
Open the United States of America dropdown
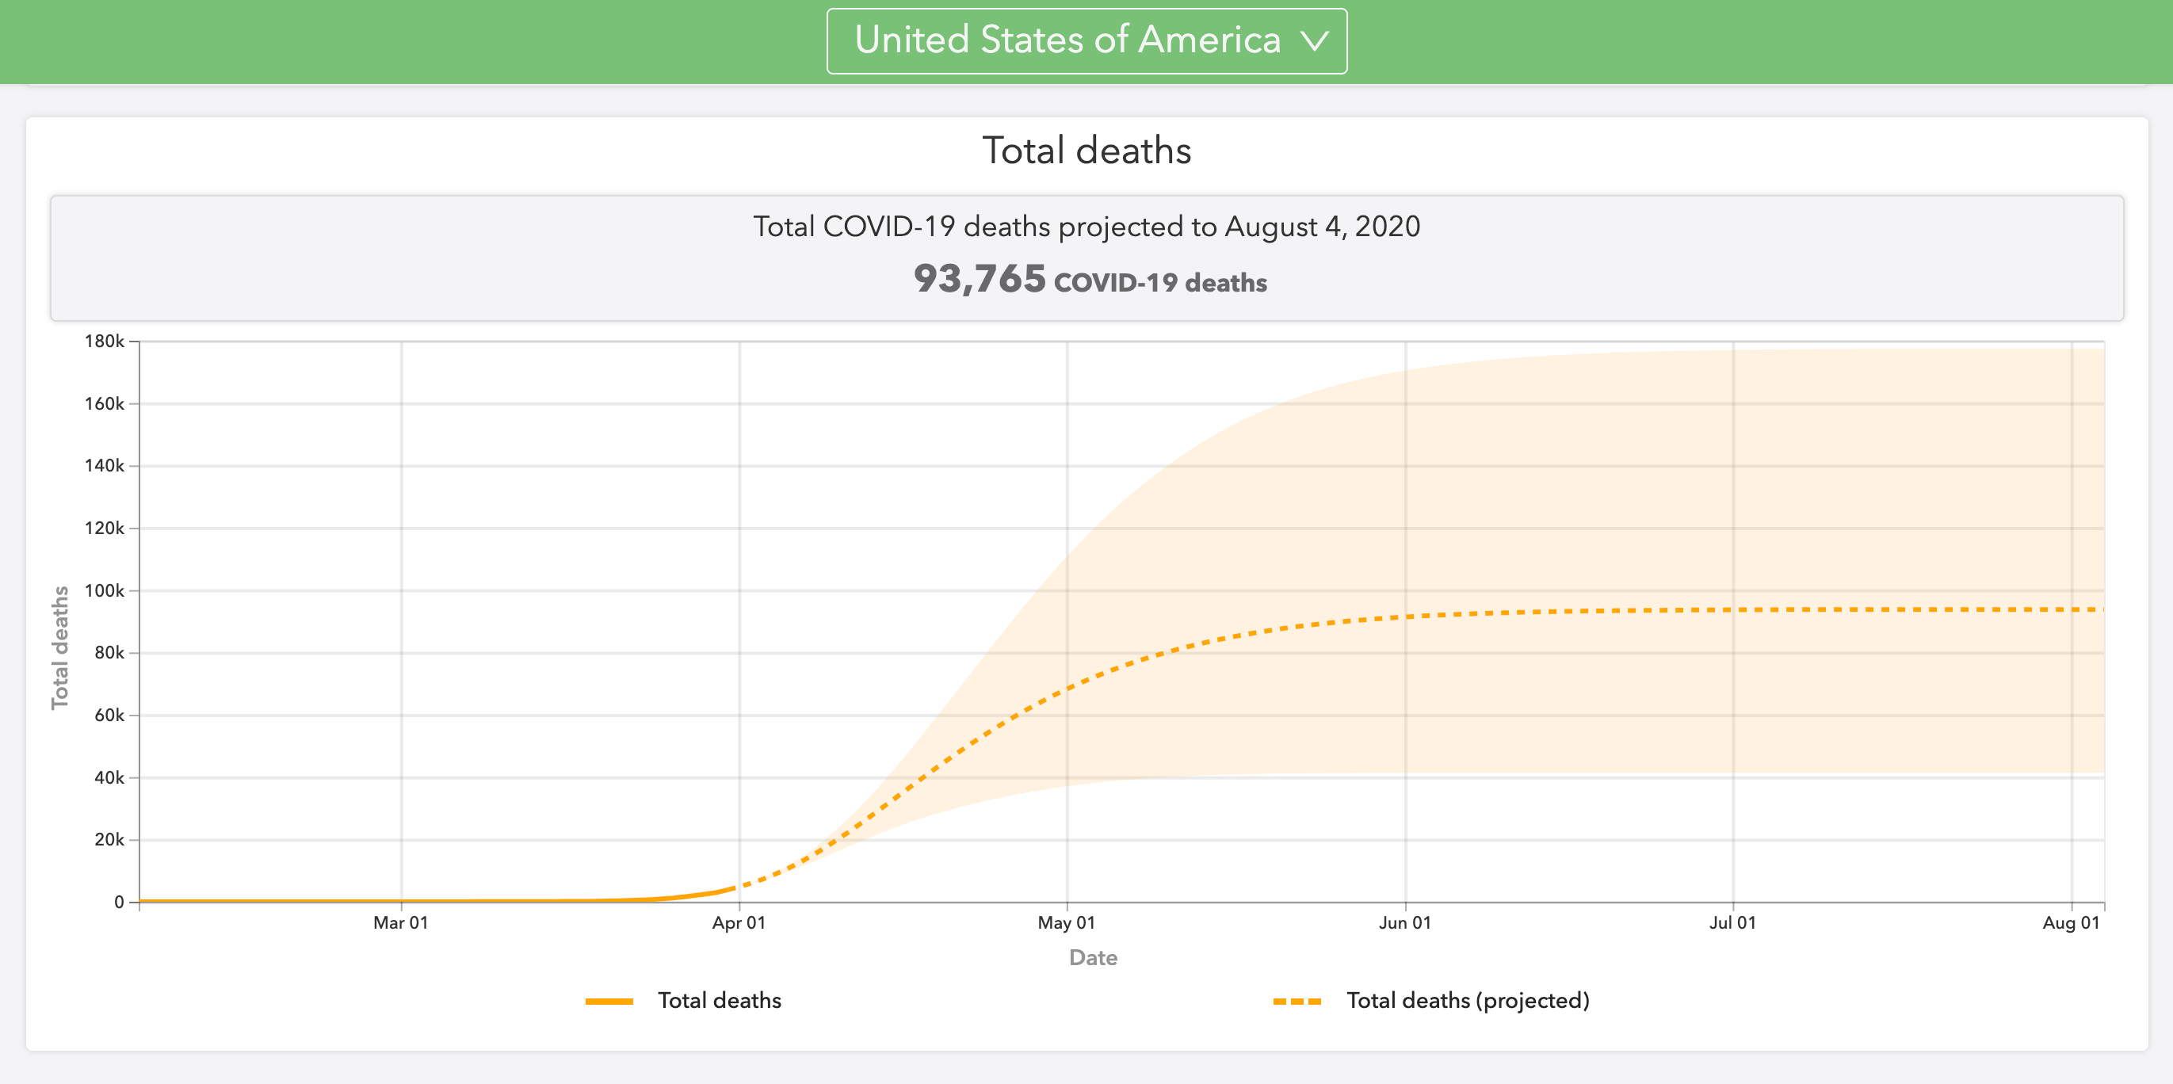point(1067,40)
